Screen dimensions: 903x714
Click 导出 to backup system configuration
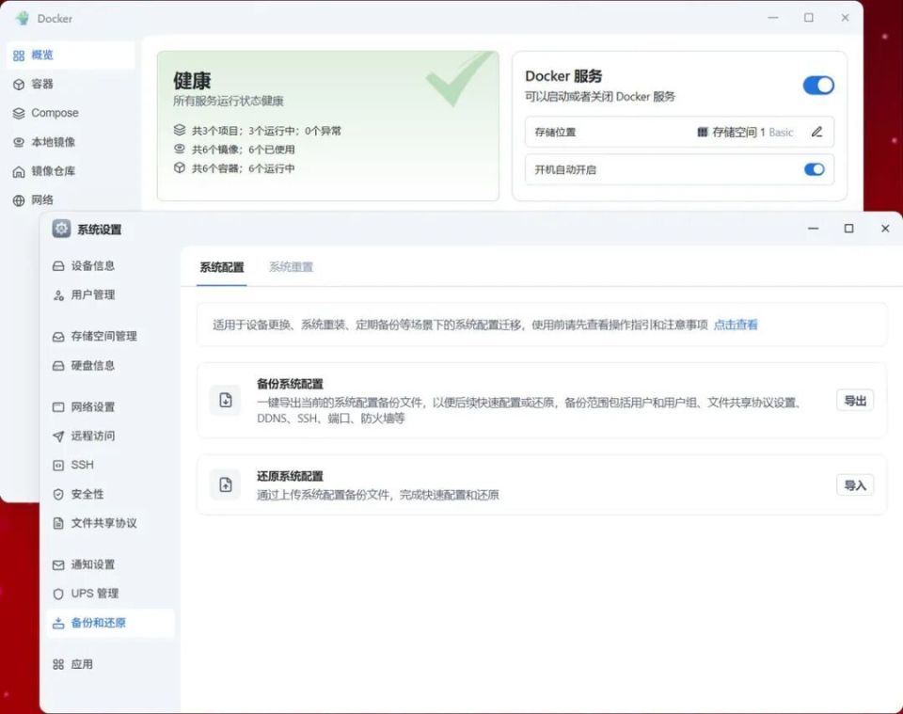(x=854, y=399)
